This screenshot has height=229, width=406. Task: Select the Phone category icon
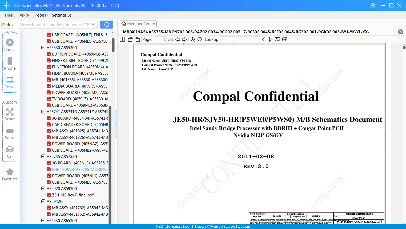[10, 64]
